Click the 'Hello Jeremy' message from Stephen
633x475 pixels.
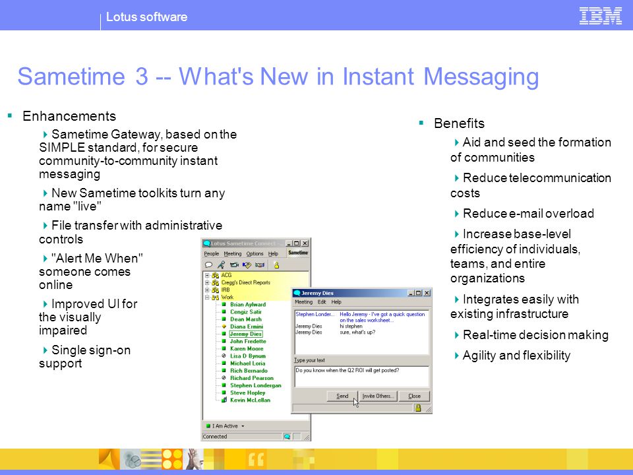pos(382,317)
